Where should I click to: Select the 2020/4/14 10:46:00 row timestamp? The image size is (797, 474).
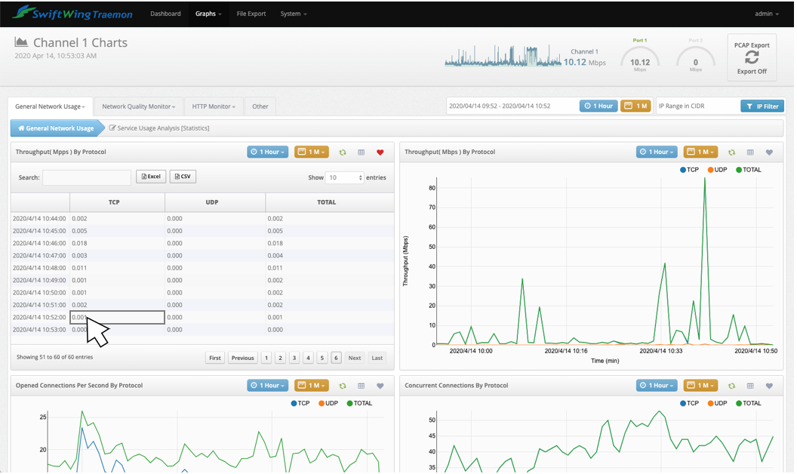coord(39,244)
